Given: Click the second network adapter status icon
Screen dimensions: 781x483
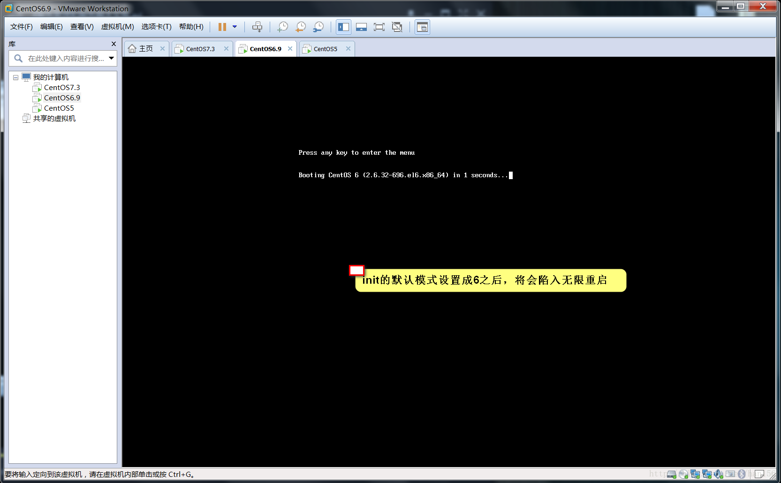Looking at the screenshot, I should [707, 474].
